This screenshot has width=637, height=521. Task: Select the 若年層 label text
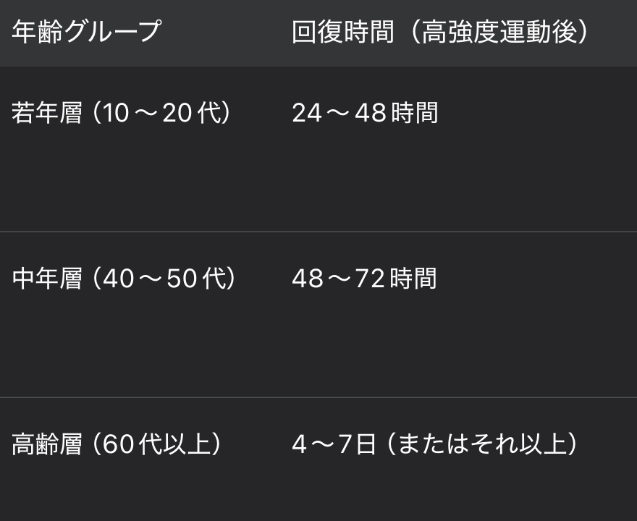[47, 113]
